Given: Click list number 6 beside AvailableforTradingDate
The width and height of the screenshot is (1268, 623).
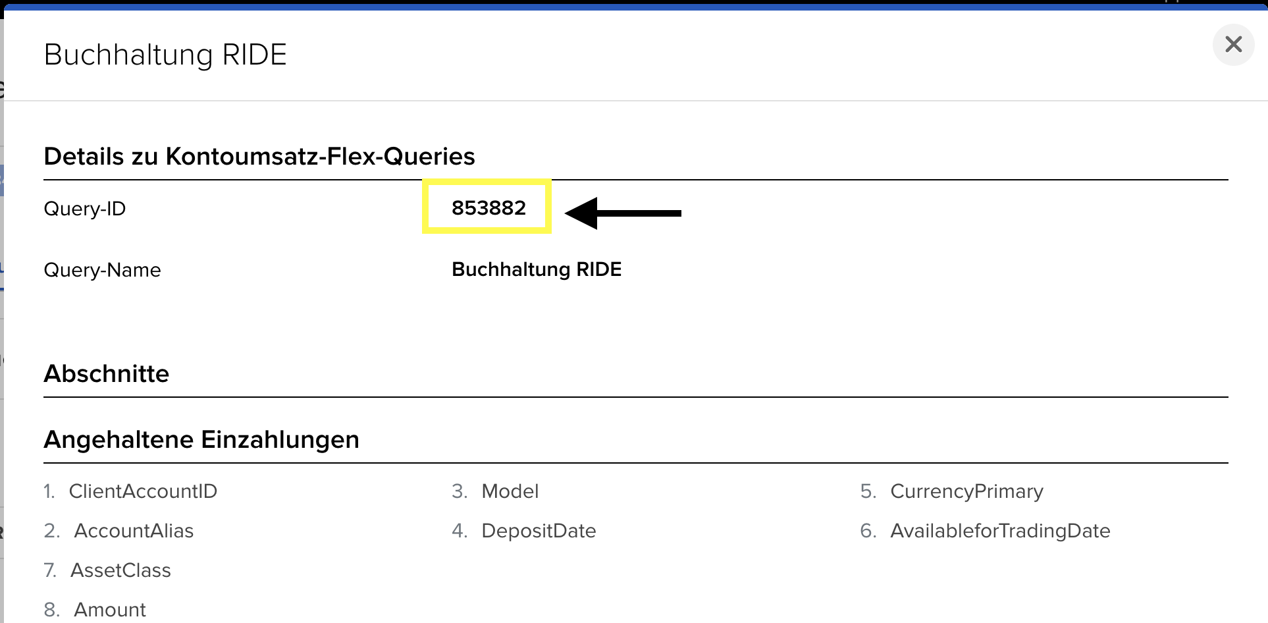Looking at the screenshot, I should pyautogui.click(x=868, y=531).
